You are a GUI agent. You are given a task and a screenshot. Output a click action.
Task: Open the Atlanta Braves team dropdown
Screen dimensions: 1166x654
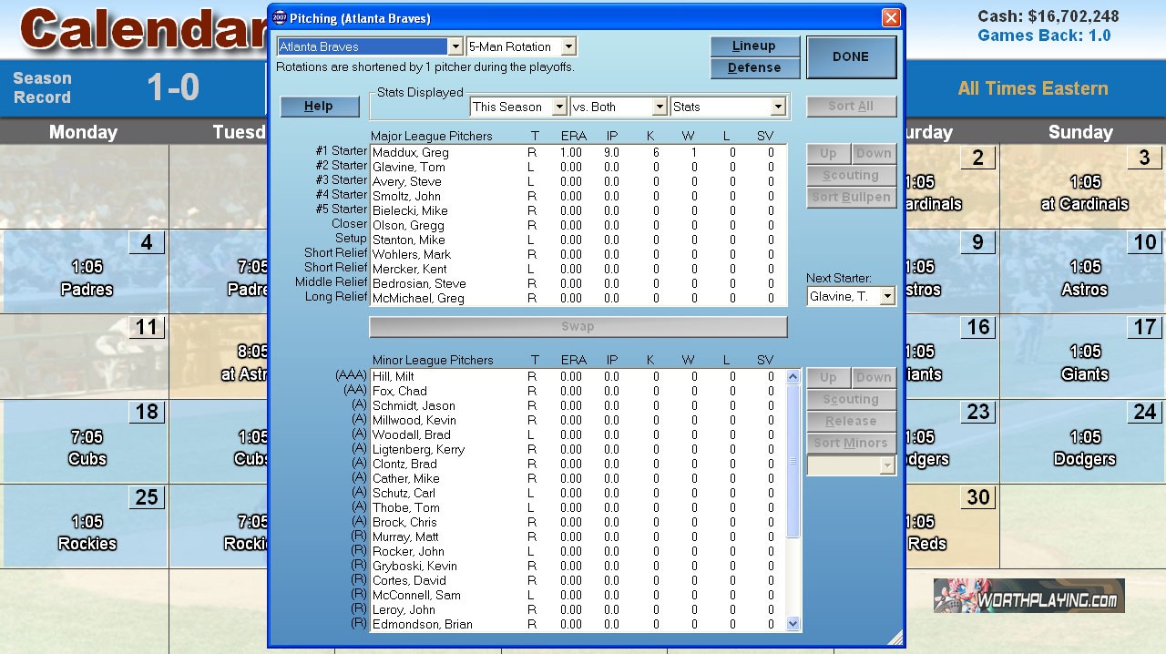click(x=455, y=46)
